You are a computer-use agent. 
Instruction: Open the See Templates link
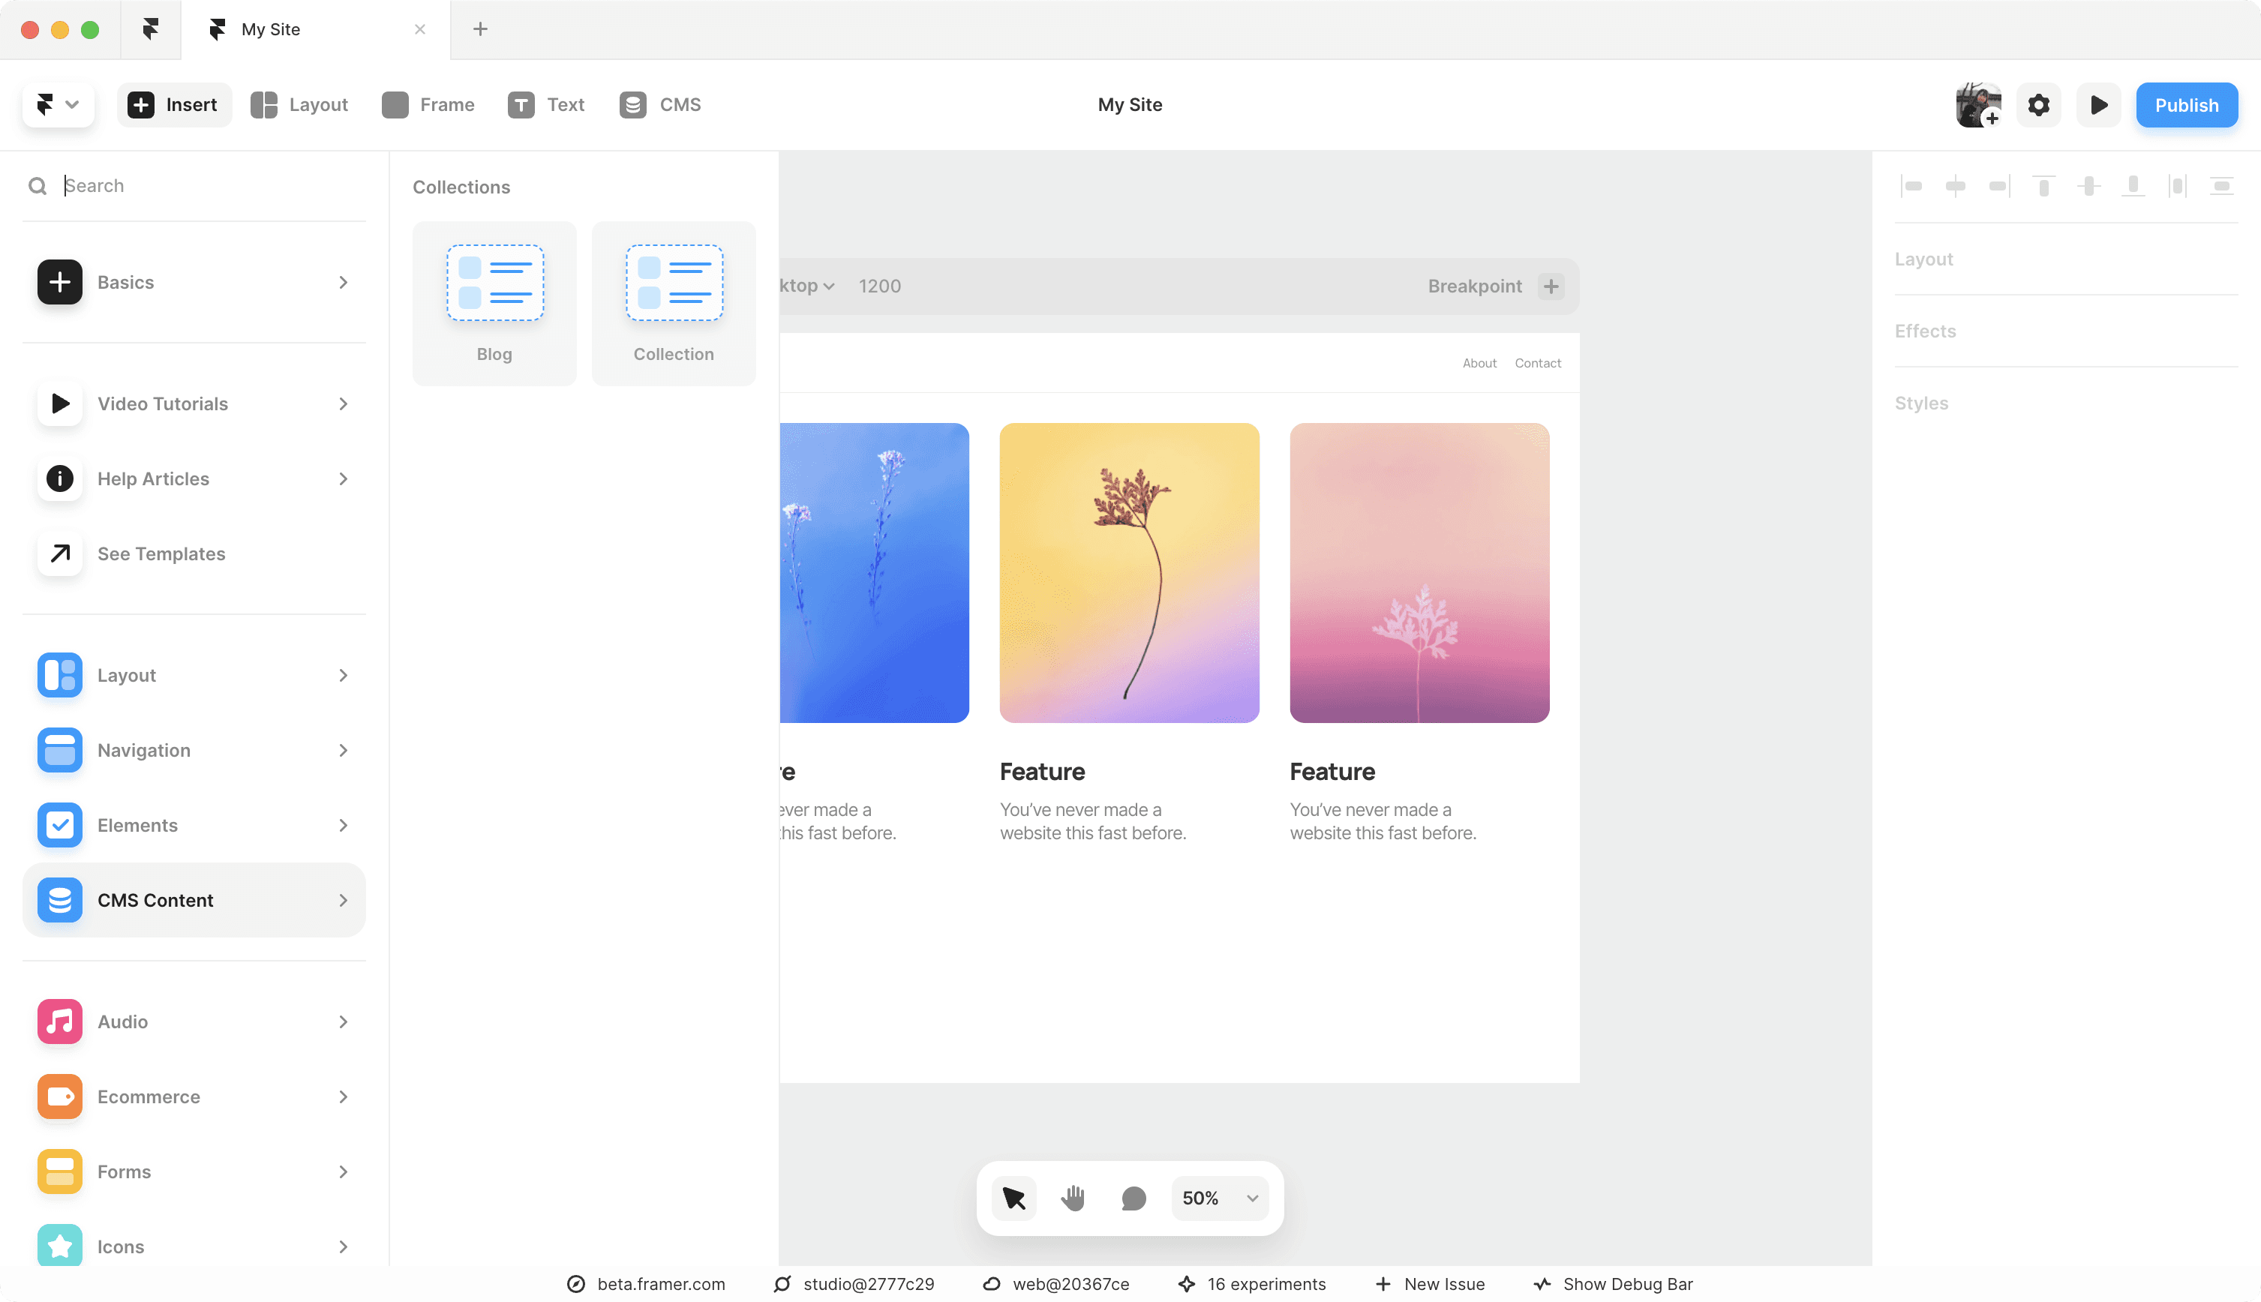pyautogui.click(x=161, y=554)
